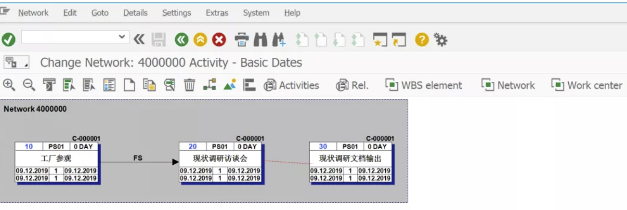Click activity number 30 in third node

click(323, 146)
